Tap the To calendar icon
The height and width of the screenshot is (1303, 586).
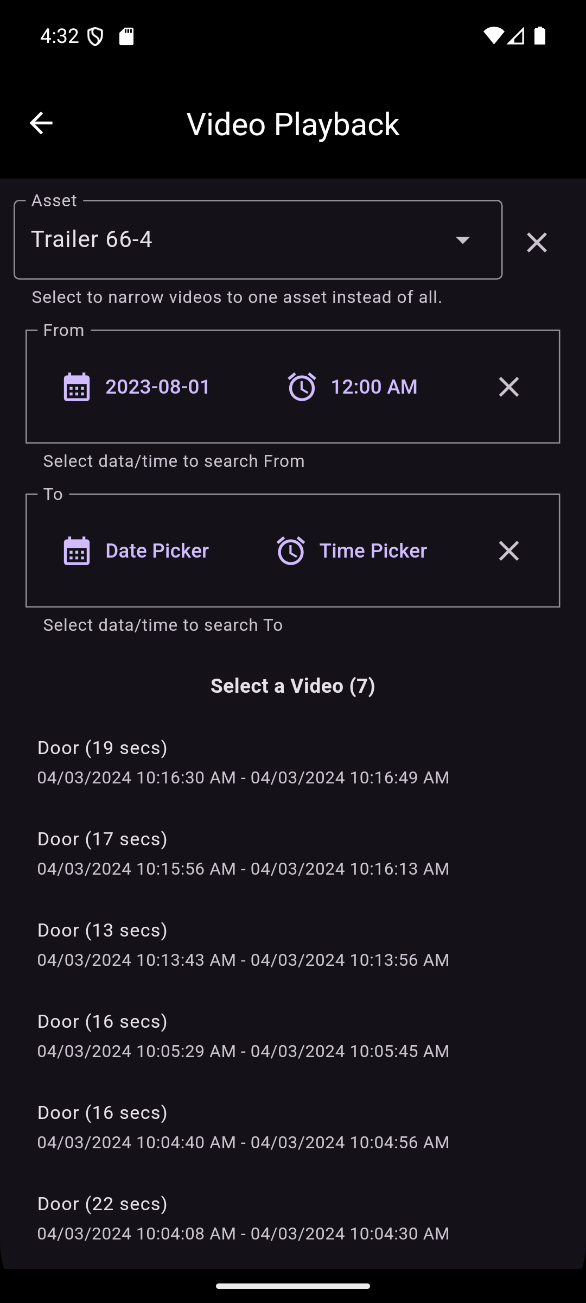click(x=77, y=551)
